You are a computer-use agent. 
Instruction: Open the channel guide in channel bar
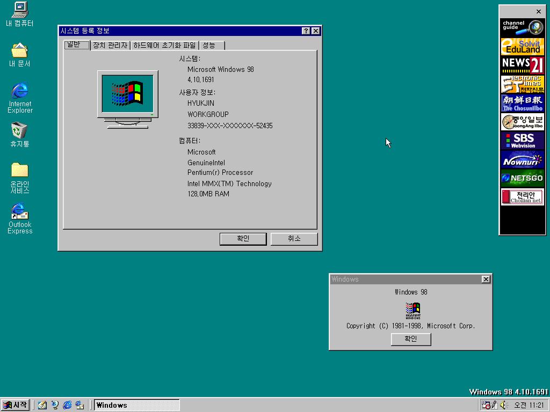[522, 27]
